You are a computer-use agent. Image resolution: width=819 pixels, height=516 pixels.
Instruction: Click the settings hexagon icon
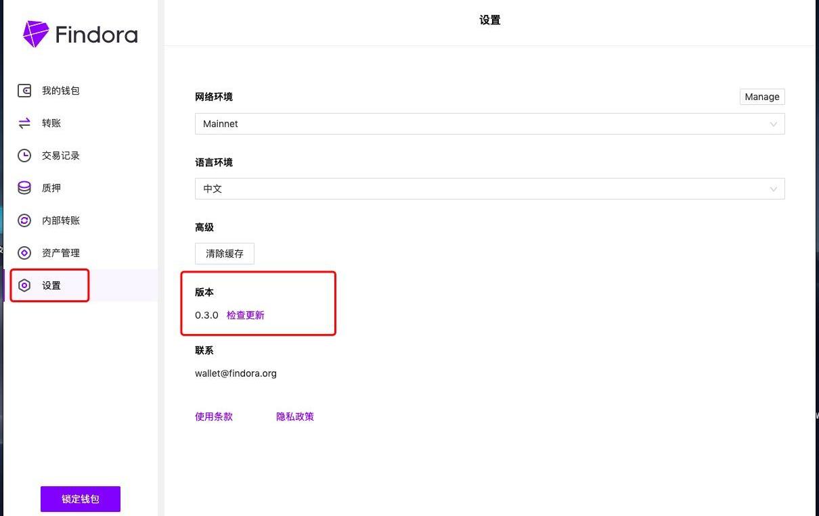pos(24,285)
